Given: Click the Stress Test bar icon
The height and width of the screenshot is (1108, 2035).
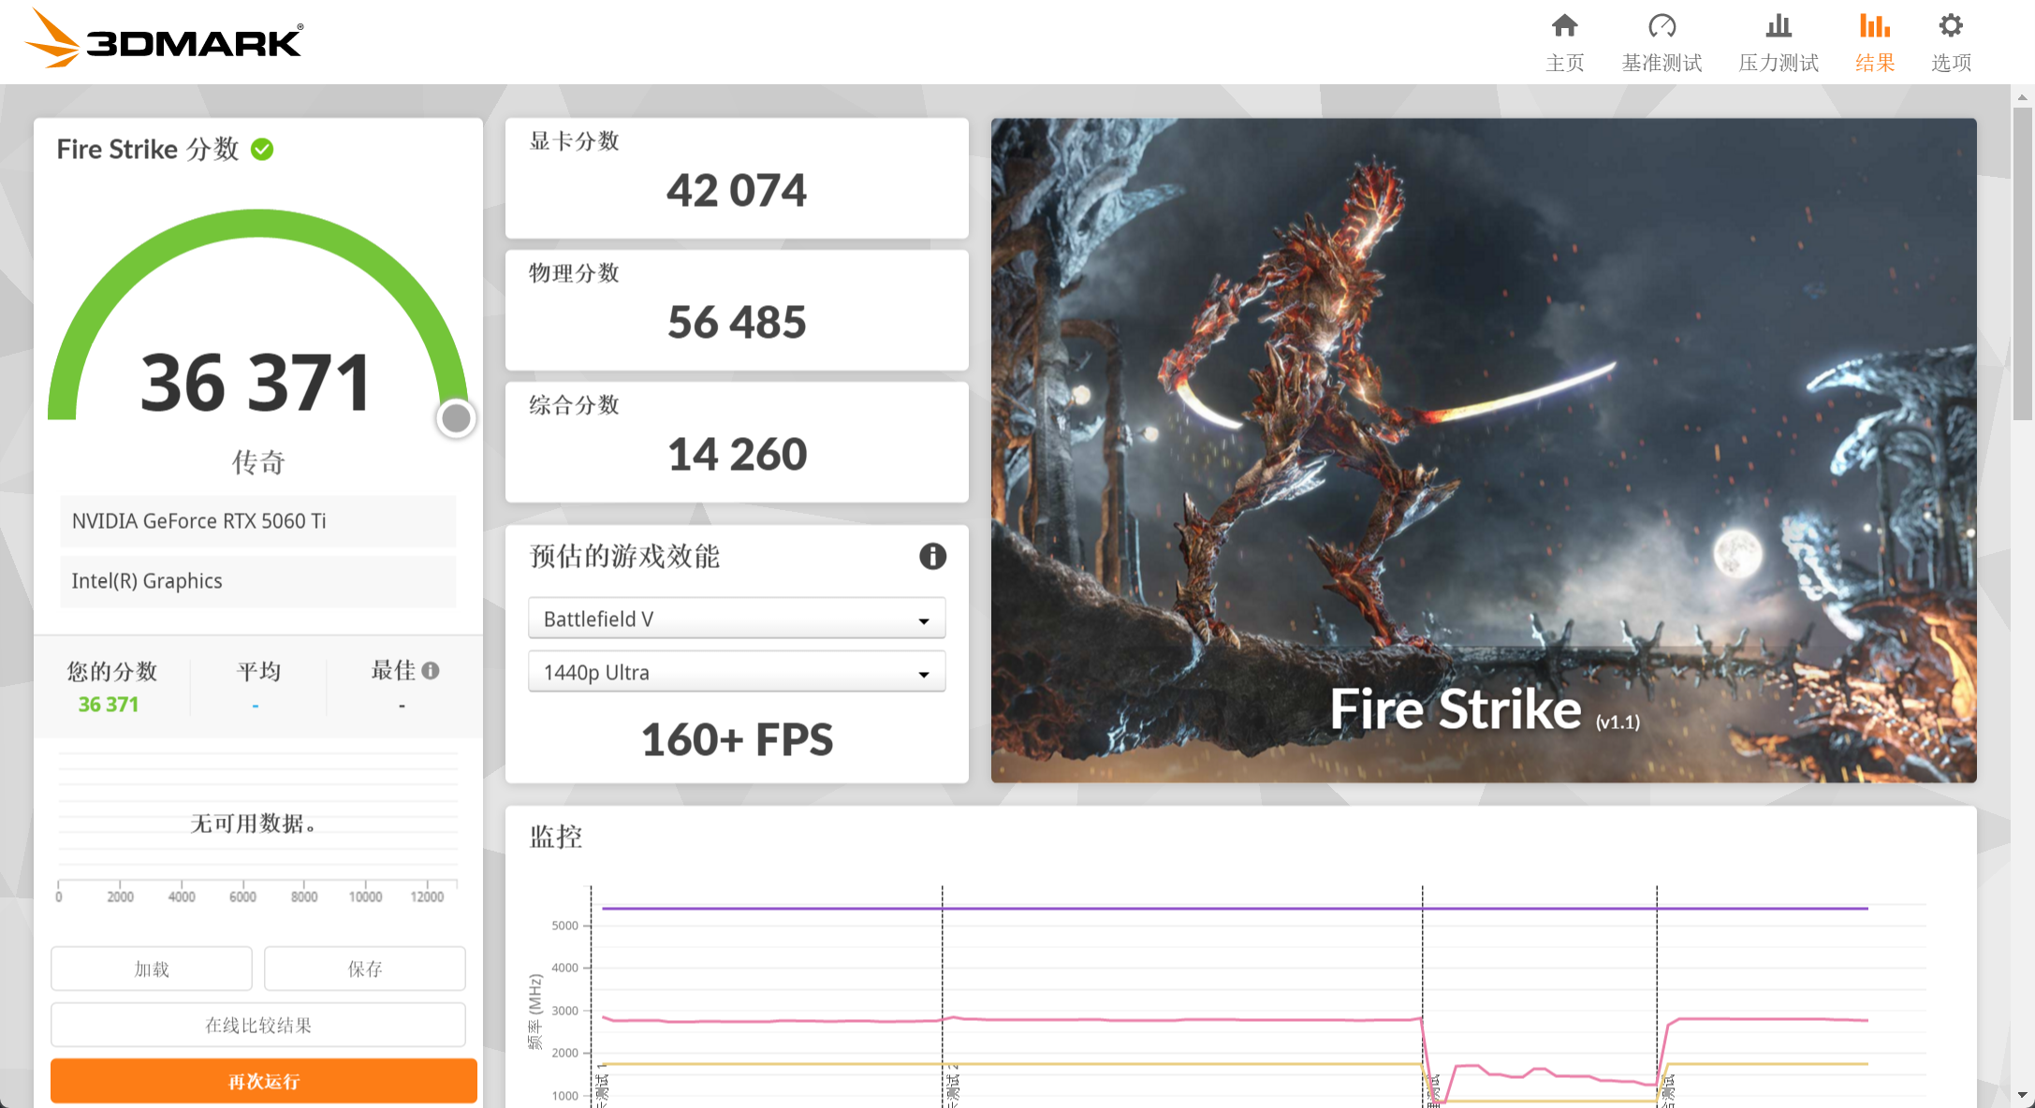Looking at the screenshot, I should click(x=1778, y=26).
